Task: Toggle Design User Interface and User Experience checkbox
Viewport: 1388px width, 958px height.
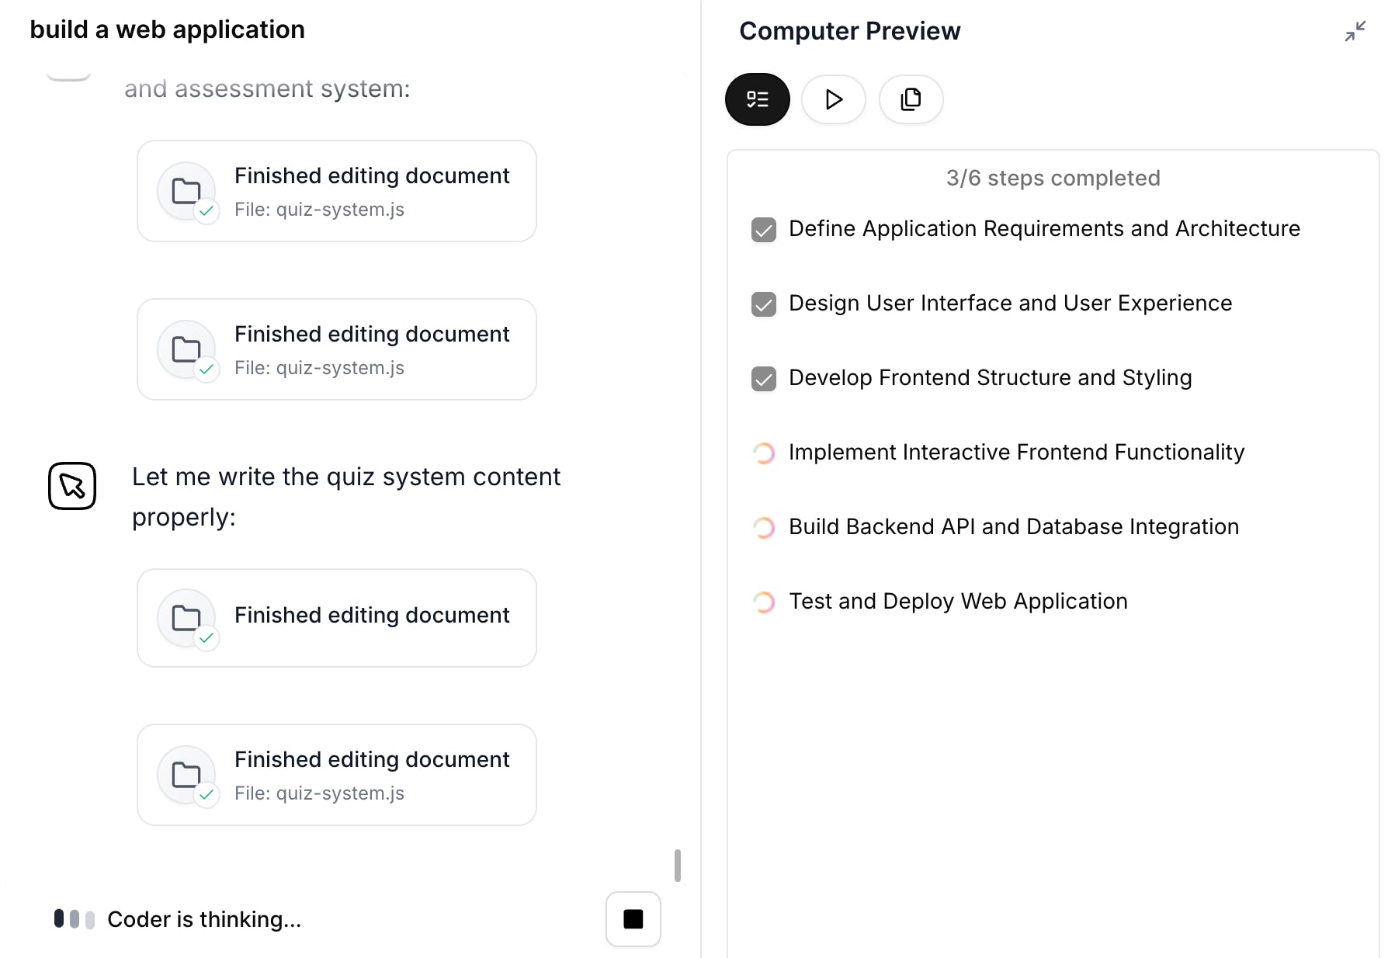Action: click(764, 304)
